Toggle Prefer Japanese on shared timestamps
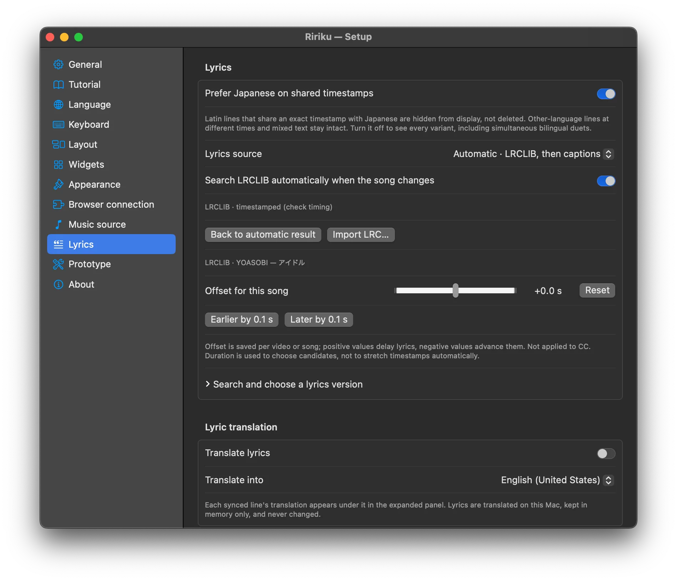The width and height of the screenshot is (677, 581). [x=606, y=94]
